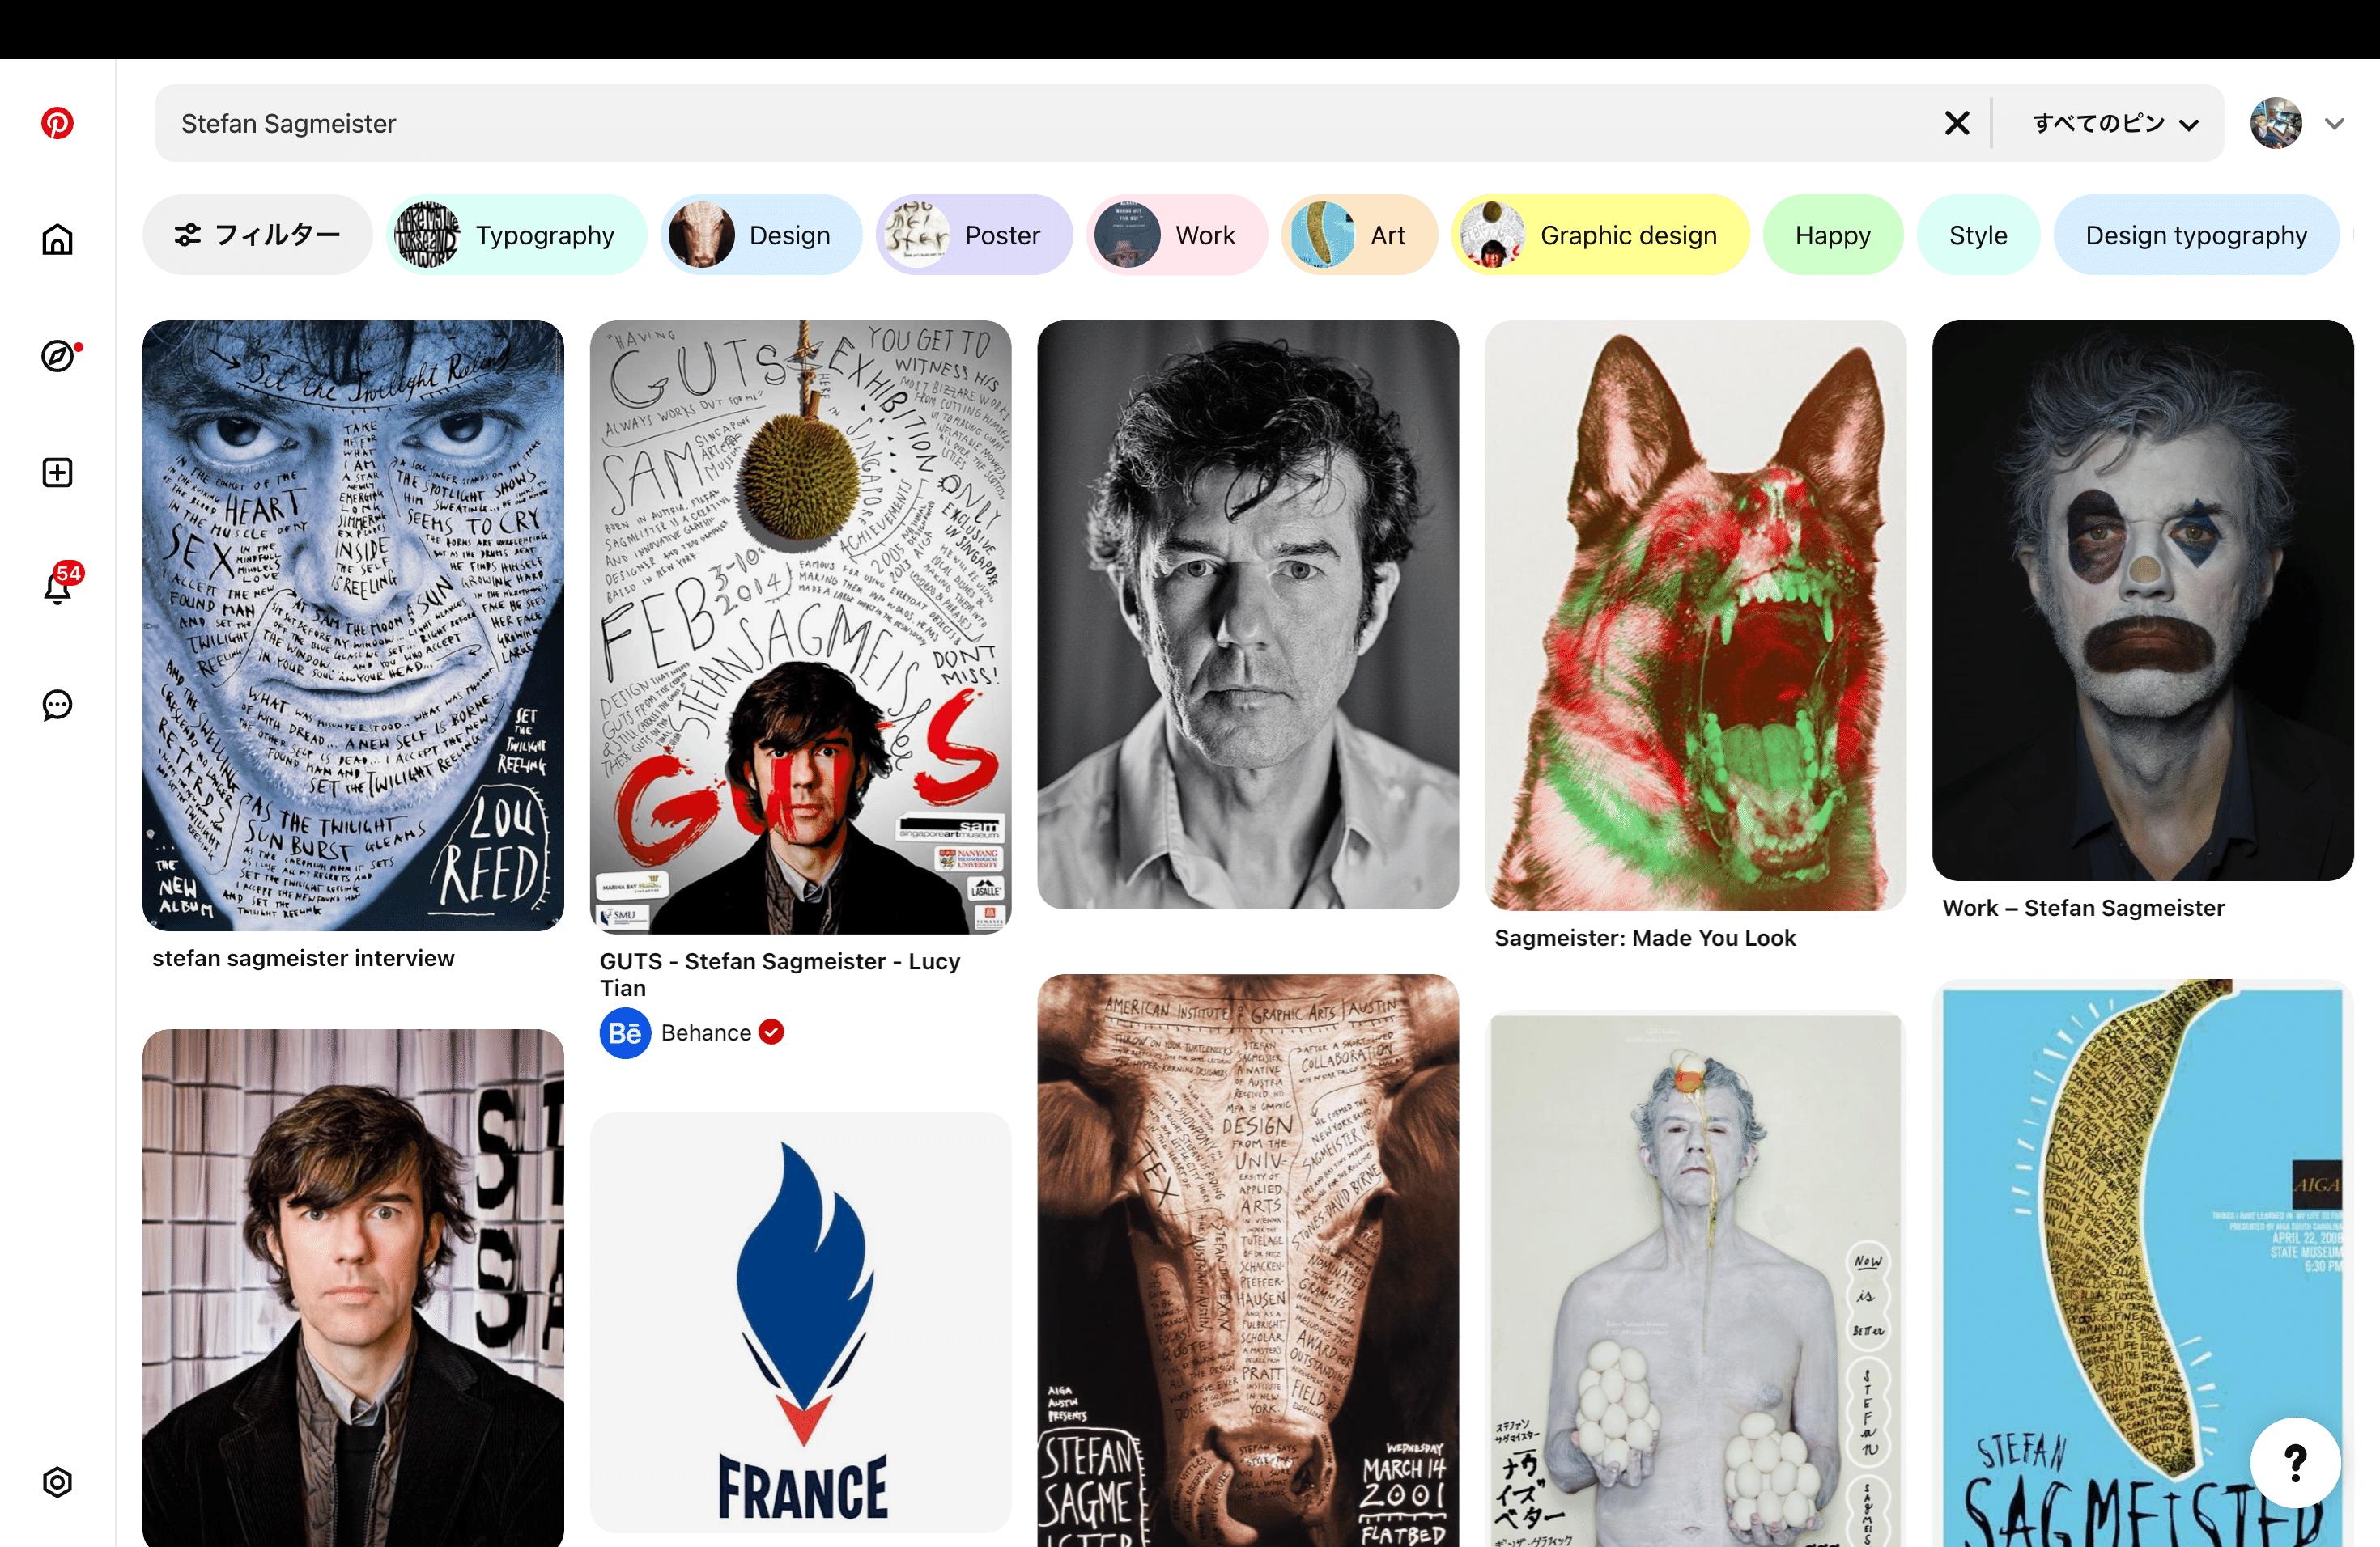Open the フィルター filter button
Image resolution: width=2380 pixels, height=1547 pixels.
click(258, 235)
